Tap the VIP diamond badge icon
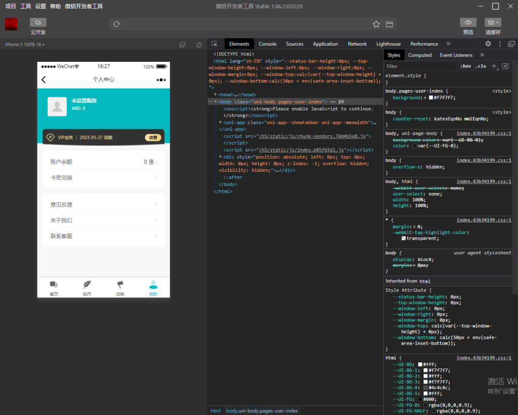The width and height of the screenshot is (518, 415). [50, 137]
